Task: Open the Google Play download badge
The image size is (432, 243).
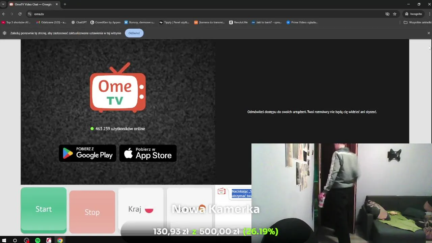Action: tap(87, 153)
